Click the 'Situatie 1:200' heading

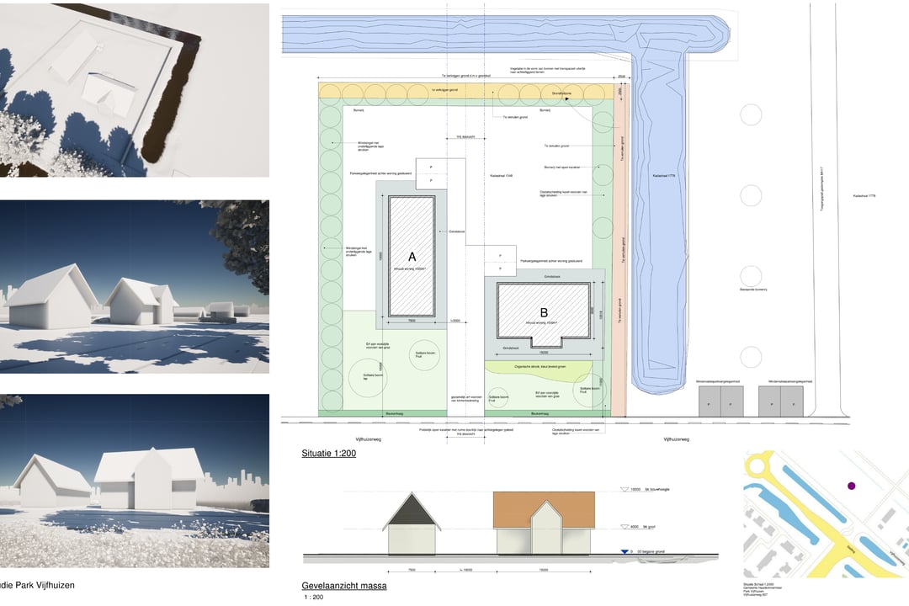[329, 454]
